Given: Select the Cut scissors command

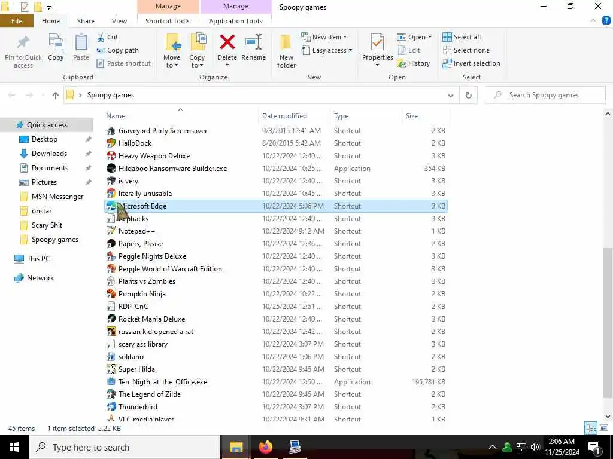Looking at the screenshot, I should [x=107, y=37].
